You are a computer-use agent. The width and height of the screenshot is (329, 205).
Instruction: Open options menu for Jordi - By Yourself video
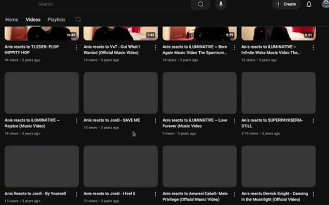76,194
